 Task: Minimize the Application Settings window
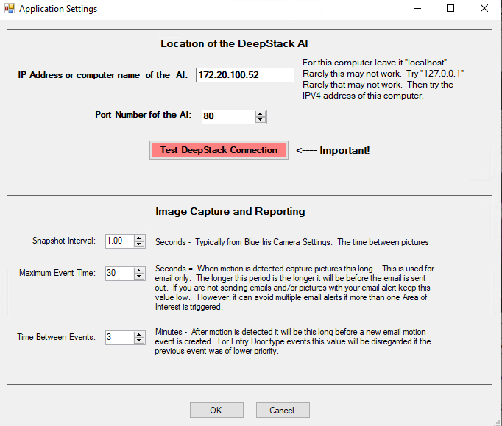click(x=417, y=8)
